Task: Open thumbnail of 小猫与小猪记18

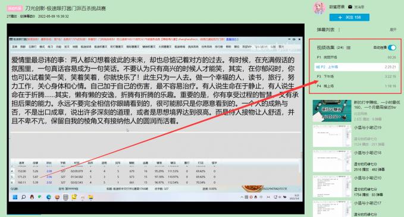Action: tap(332, 161)
